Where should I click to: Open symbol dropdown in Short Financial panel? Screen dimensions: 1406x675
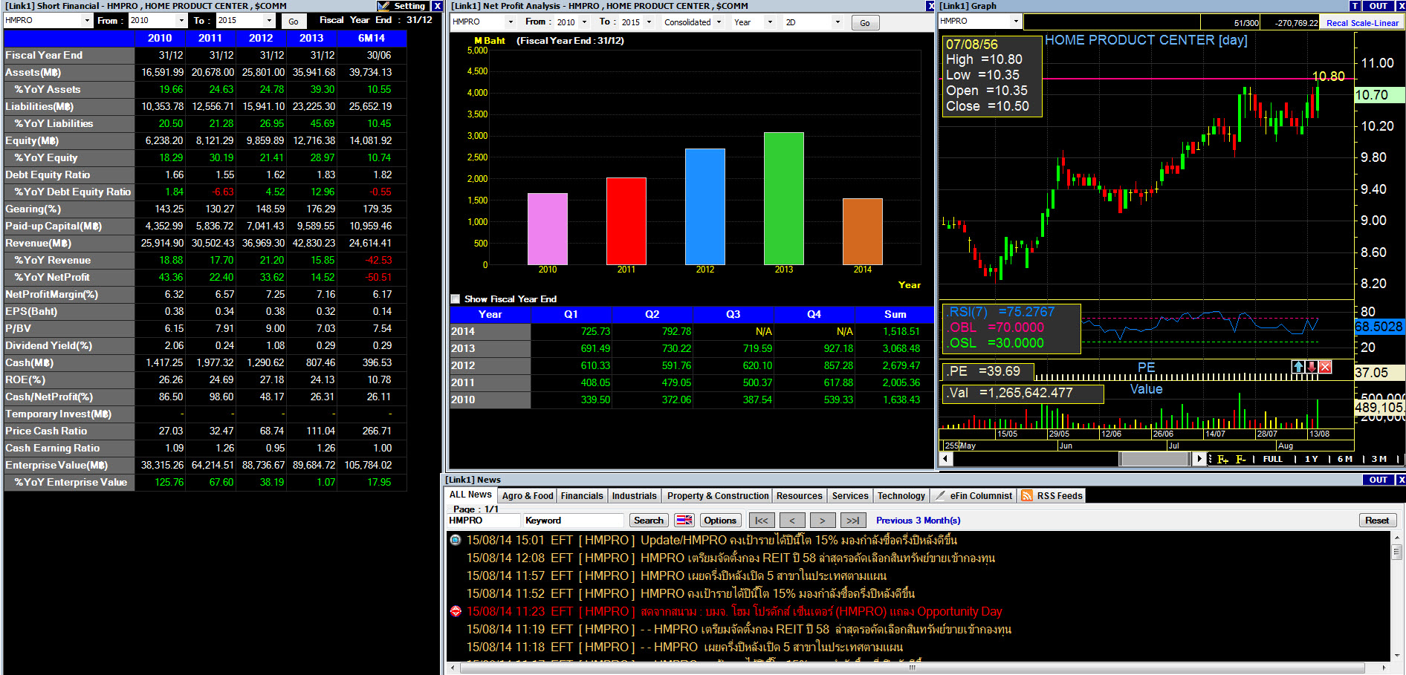tap(88, 21)
